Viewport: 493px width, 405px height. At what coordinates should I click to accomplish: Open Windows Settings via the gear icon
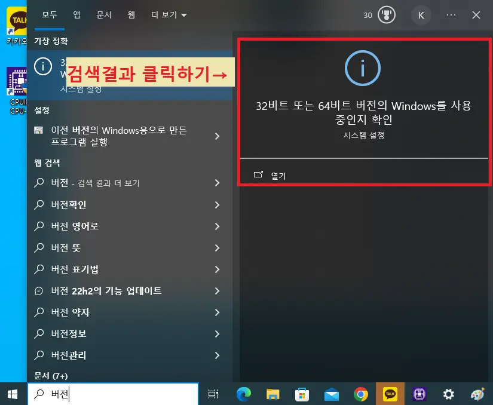[x=449, y=394]
